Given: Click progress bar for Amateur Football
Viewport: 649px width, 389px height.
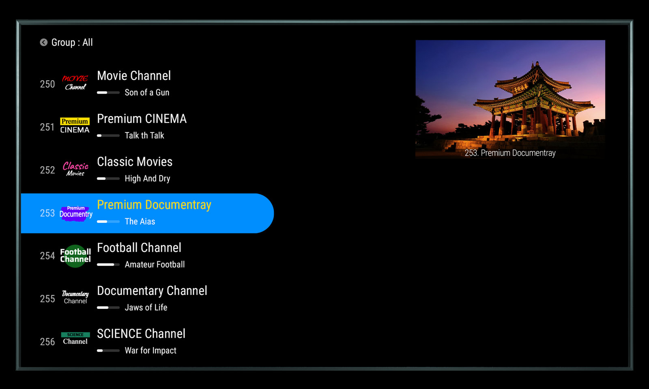Looking at the screenshot, I should 108,265.
